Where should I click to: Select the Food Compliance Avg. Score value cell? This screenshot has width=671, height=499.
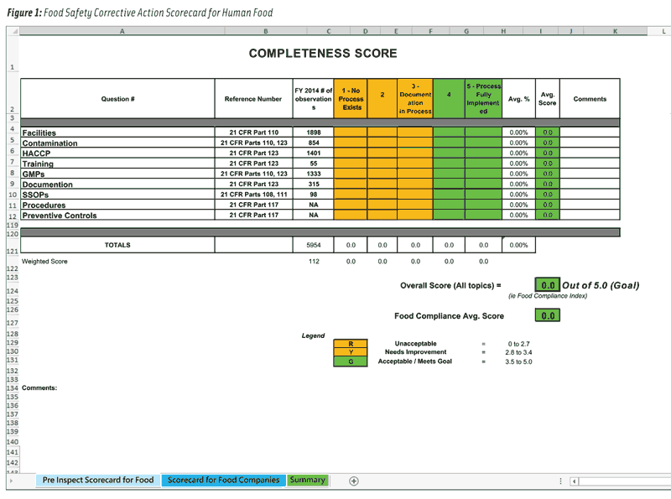pyautogui.click(x=547, y=315)
